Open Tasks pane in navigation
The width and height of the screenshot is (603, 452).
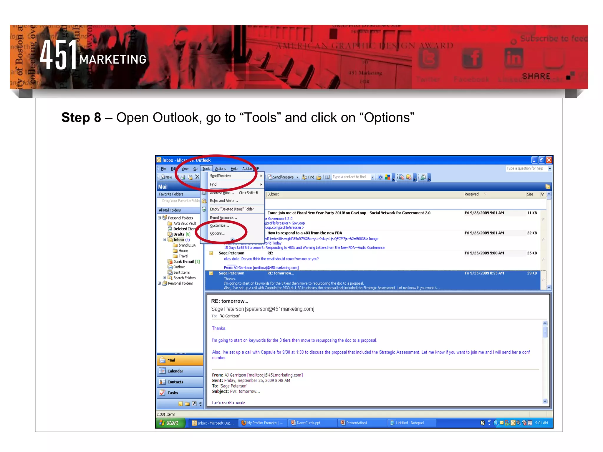[180, 393]
